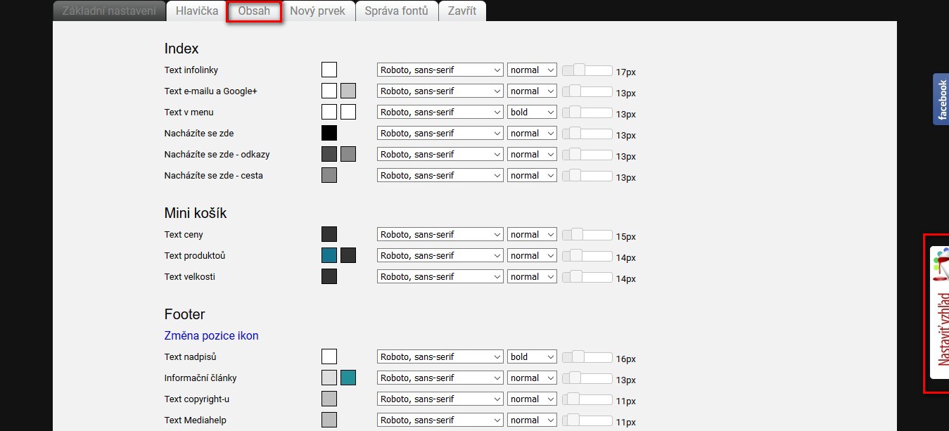Expand font weight dropdown for Text v menu
The width and height of the screenshot is (949, 431).
tap(532, 112)
